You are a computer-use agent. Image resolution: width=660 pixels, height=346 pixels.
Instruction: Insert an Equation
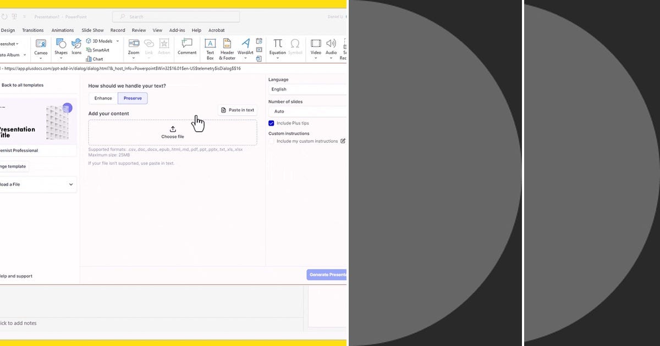[277, 48]
